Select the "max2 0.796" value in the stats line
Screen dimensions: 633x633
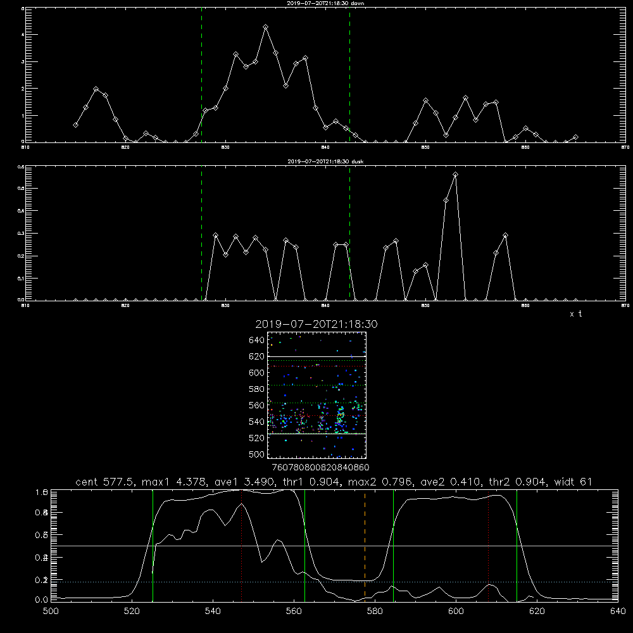click(380, 482)
